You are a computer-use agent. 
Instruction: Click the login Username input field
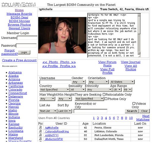coord(27,38)
